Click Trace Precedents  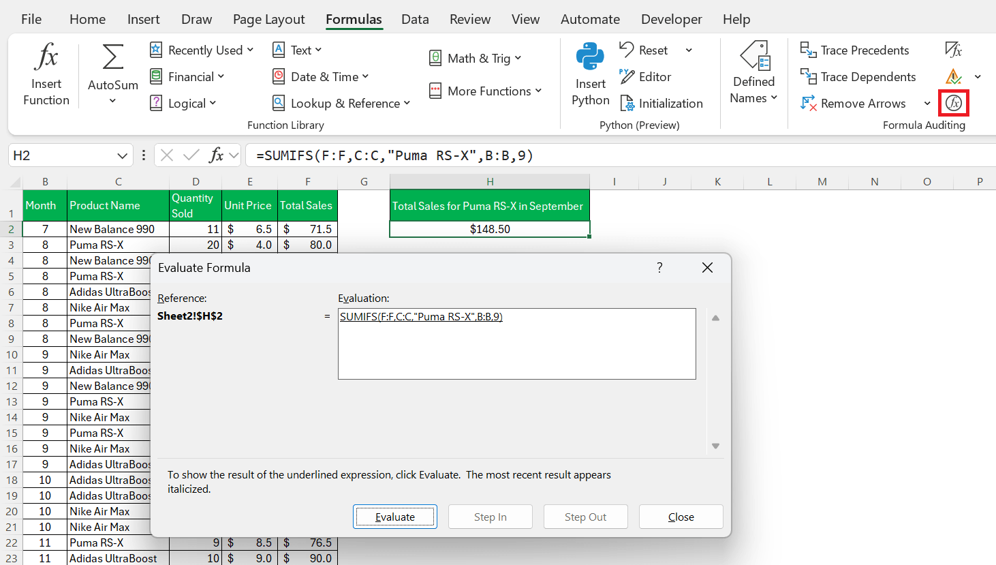point(854,50)
